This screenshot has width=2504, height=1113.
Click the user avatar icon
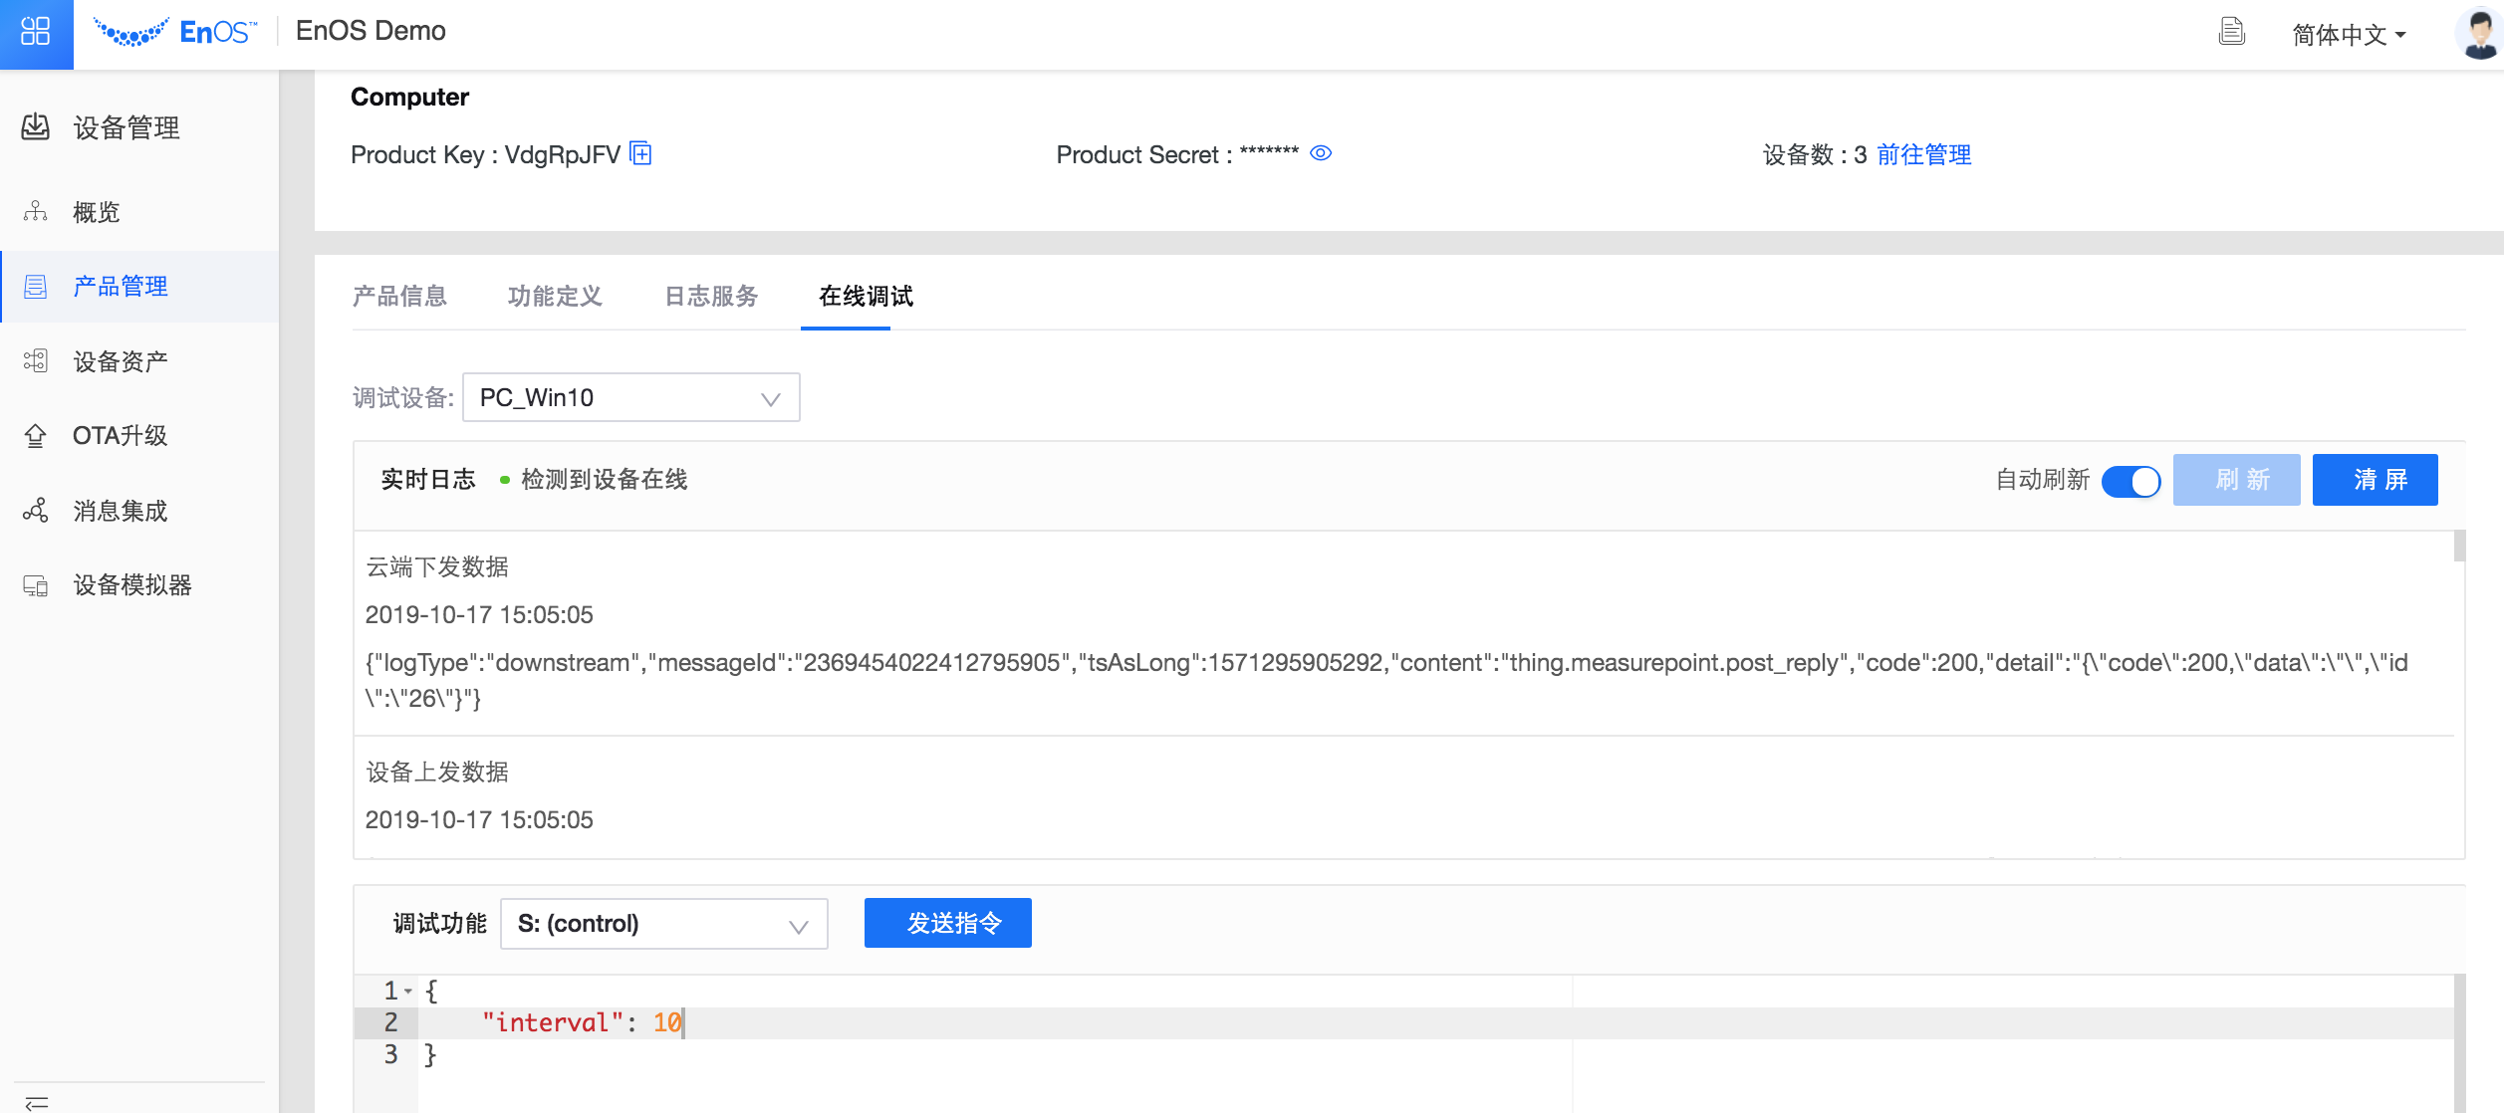click(x=2478, y=33)
